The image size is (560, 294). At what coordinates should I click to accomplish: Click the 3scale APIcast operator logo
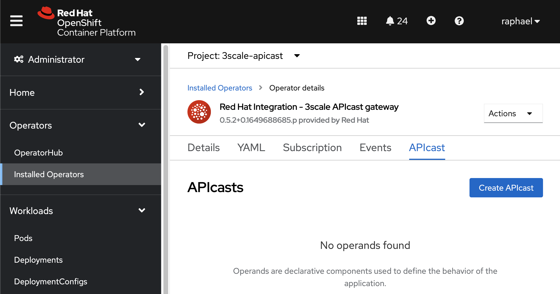[199, 112]
